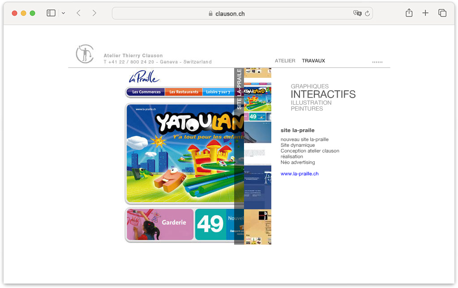Open the TRAVAUX menu item
Viewport: 458px width, 288px height.
(x=313, y=61)
